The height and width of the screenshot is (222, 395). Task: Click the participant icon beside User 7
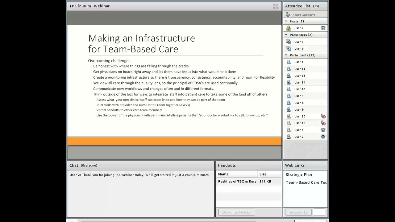click(x=289, y=137)
